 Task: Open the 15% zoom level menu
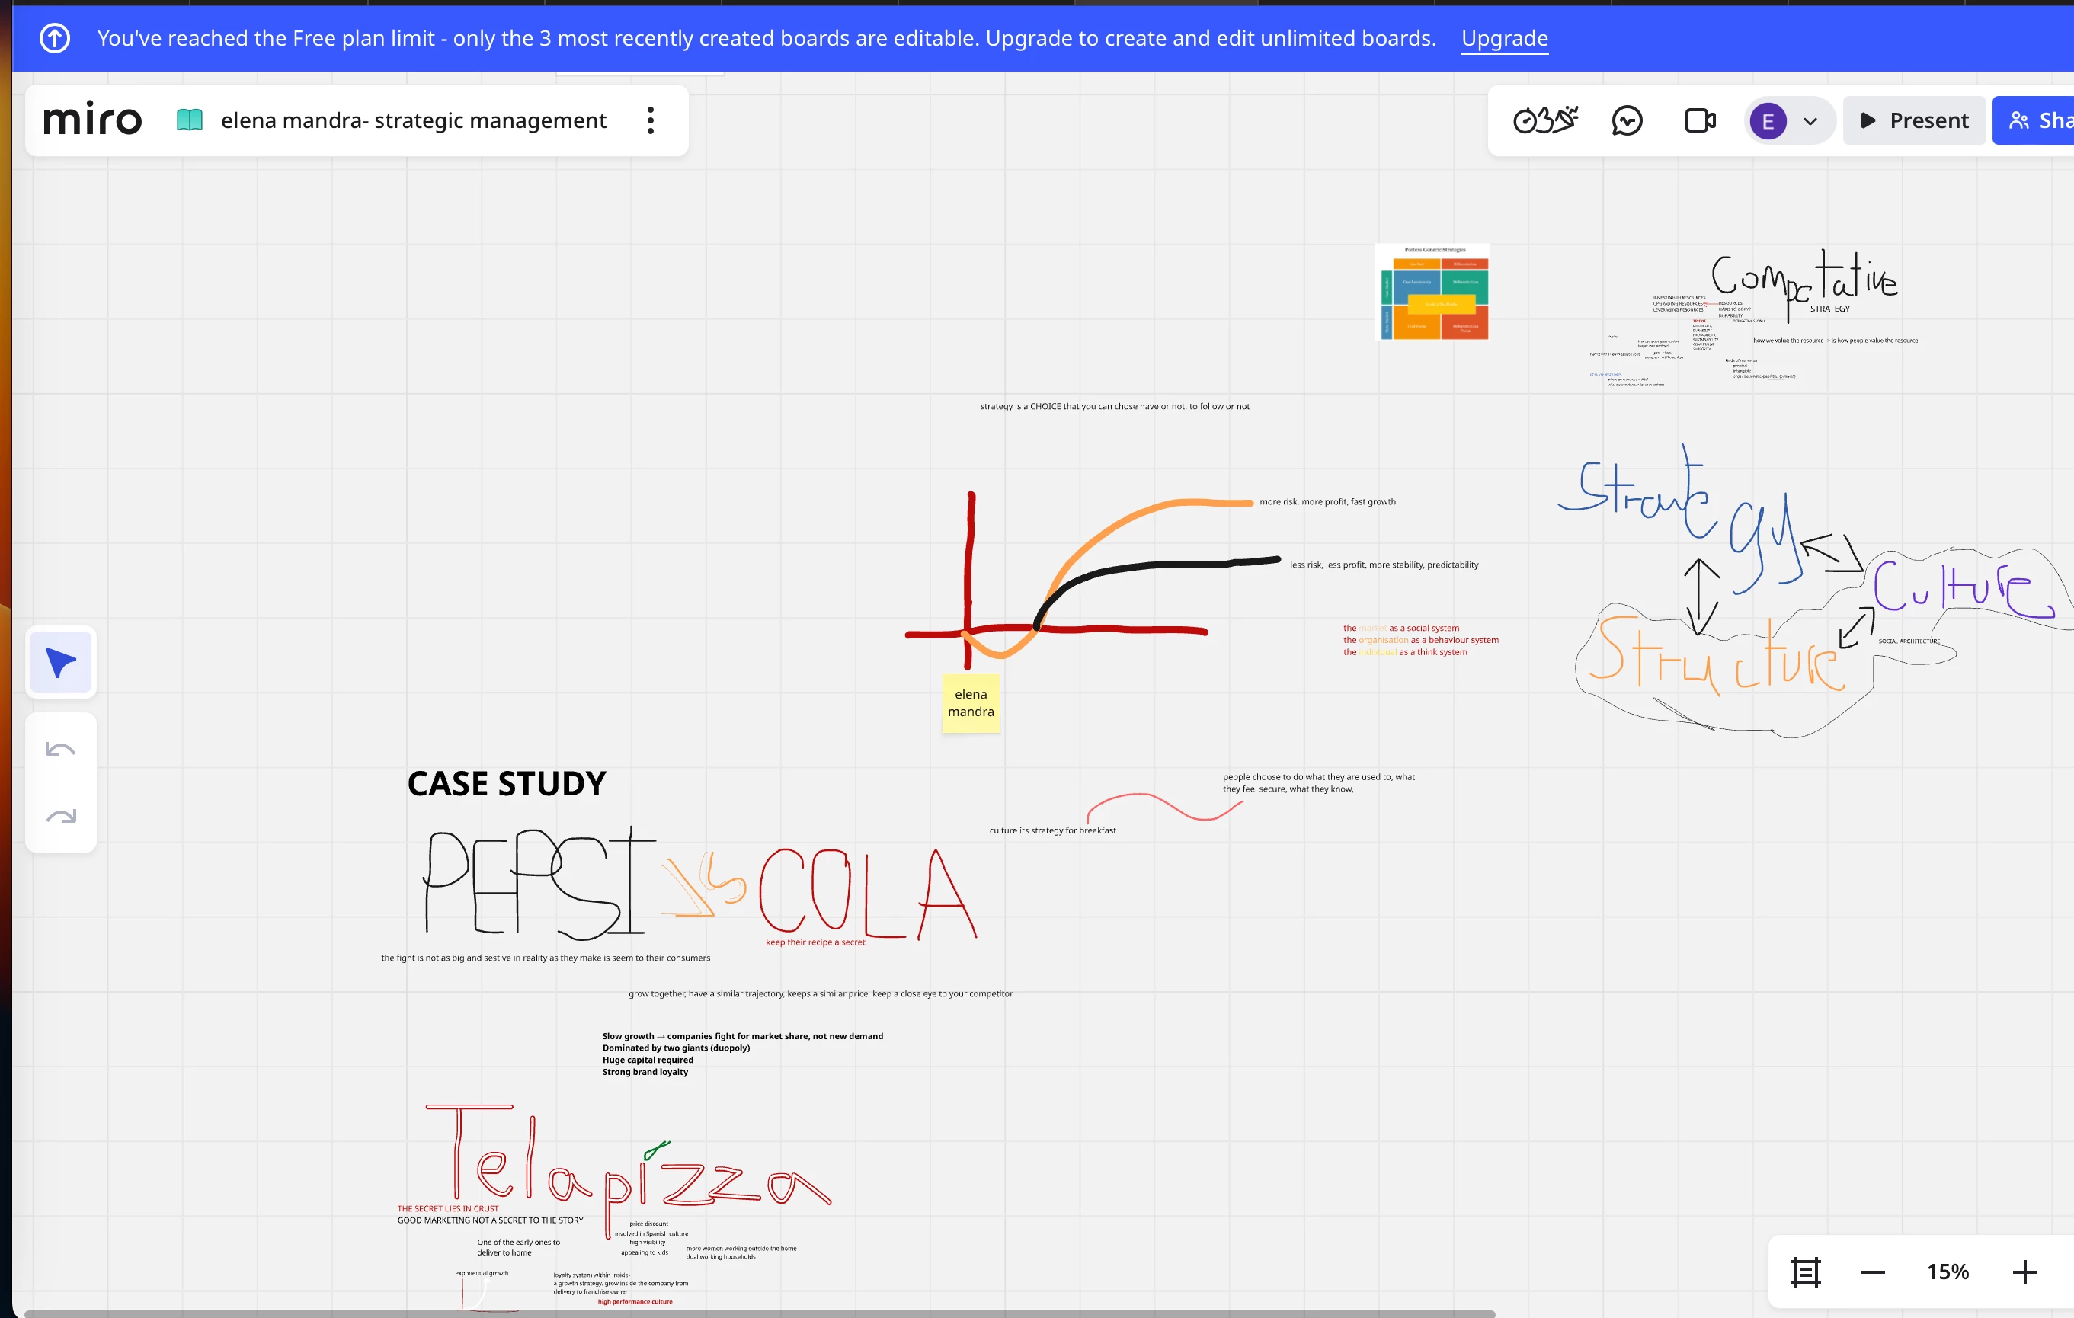[1948, 1272]
